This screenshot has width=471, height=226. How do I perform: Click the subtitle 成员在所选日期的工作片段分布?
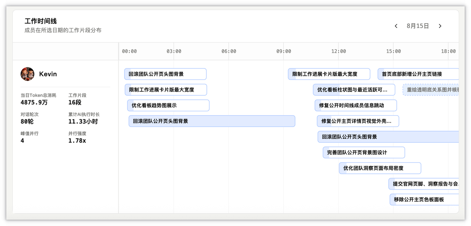coord(63,30)
